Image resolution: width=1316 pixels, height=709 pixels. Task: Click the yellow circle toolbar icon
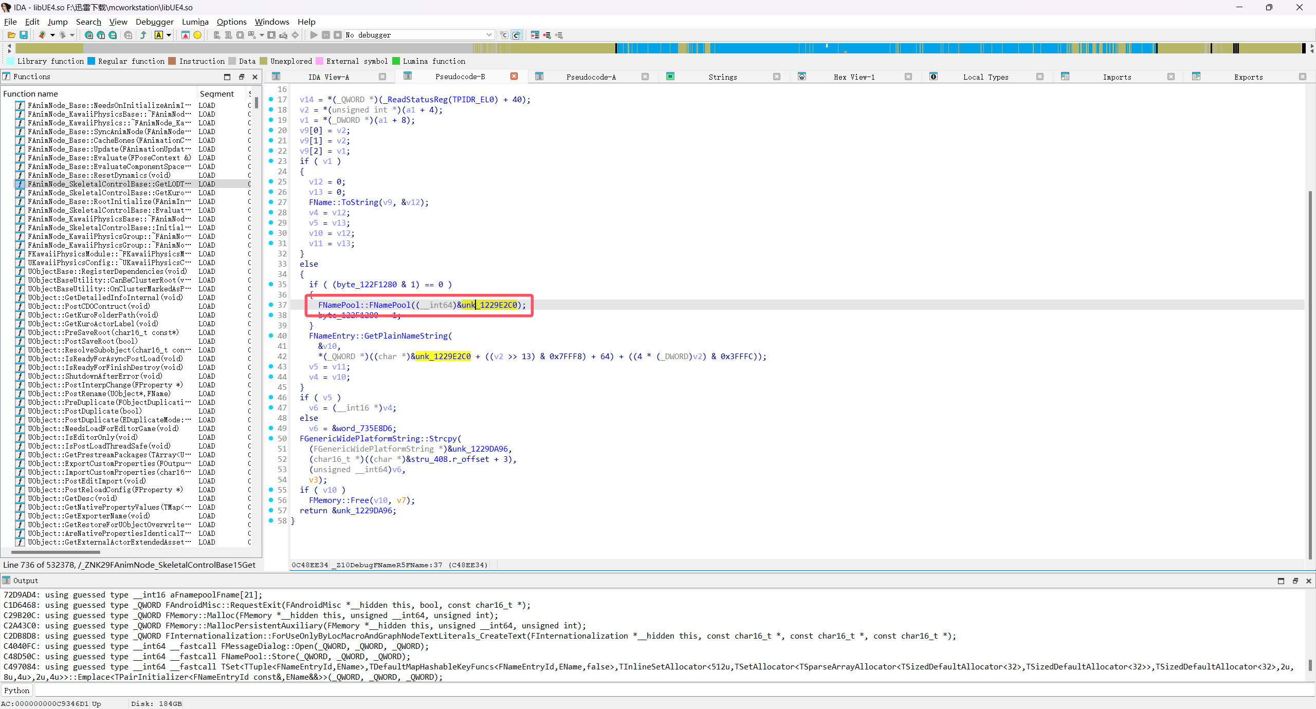click(x=197, y=35)
